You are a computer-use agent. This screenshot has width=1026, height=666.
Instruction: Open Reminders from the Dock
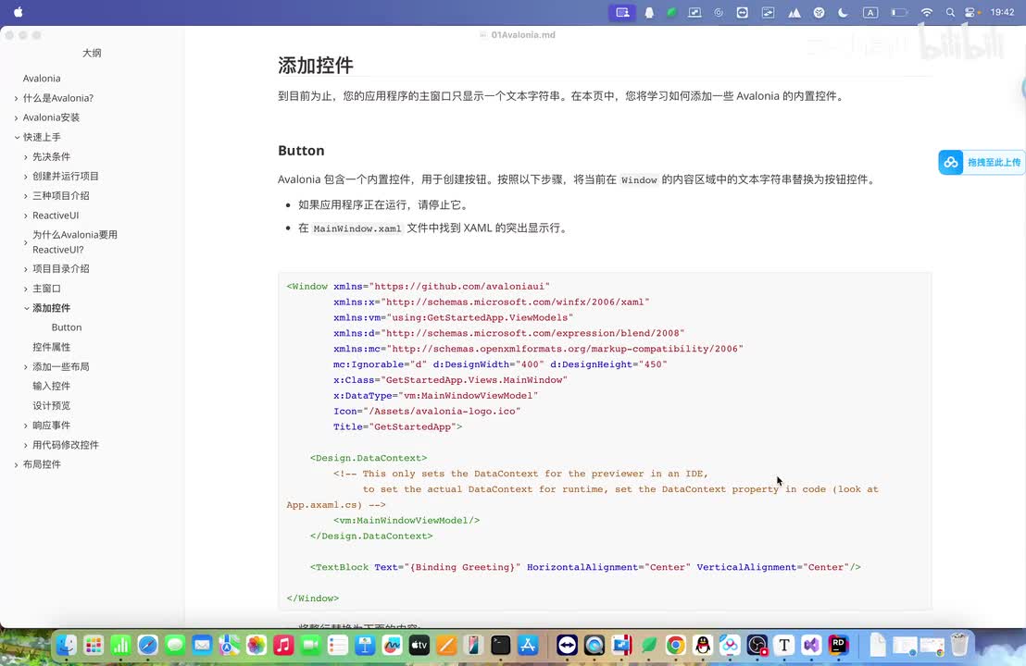pyautogui.click(x=338, y=646)
